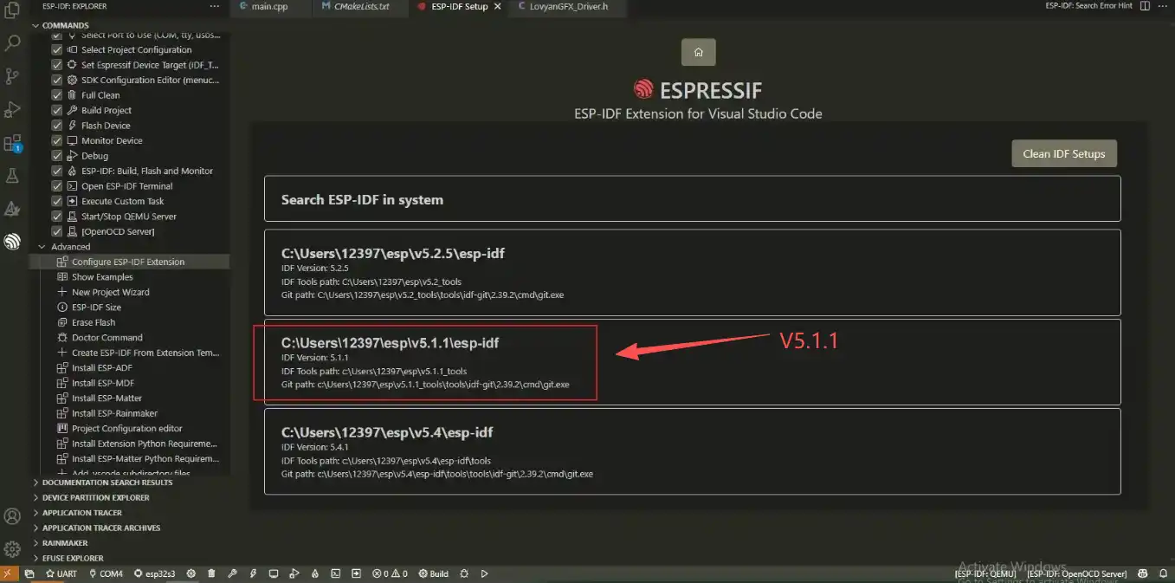Open the ESP-IDF Explorer activity bar icon
This screenshot has width=1175, height=583.
click(12, 242)
